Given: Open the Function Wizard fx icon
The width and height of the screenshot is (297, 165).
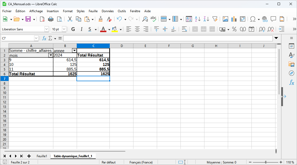Looking at the screenshot, I should (x=44, y=38).
